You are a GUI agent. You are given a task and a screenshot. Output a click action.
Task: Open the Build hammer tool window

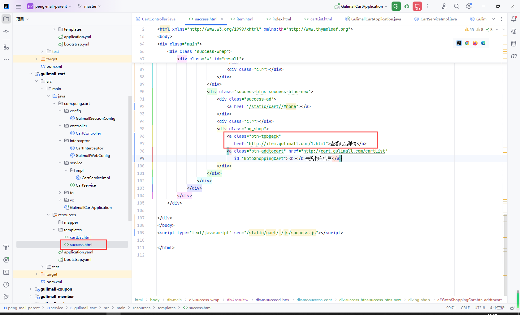pos(6,248)
